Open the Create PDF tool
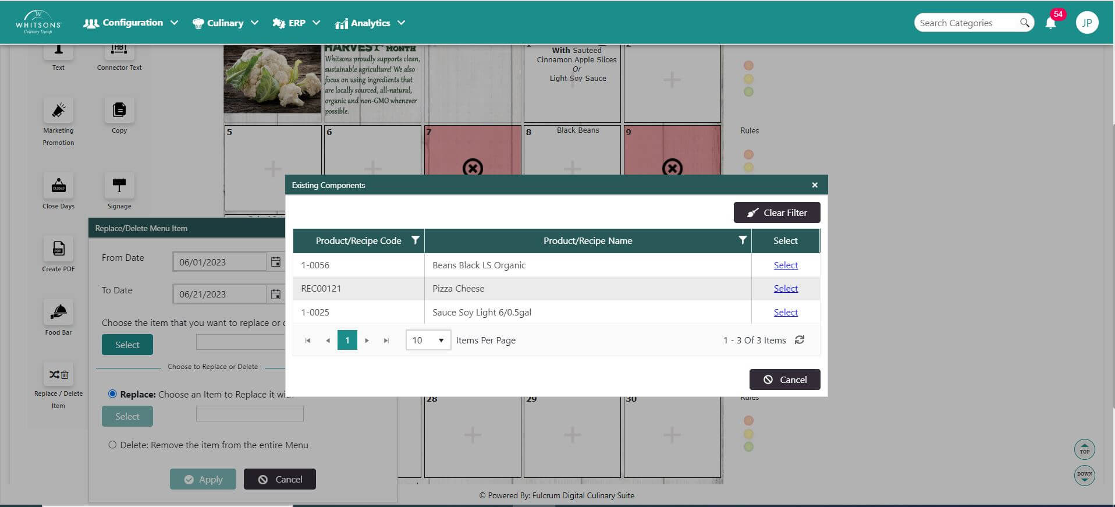This screenshot has width=1115, height=507. click(58, 249)
